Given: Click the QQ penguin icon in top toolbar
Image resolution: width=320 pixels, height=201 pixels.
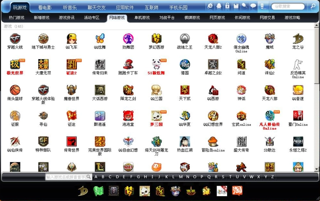Looking at the screenshot, I should point(219,6).
